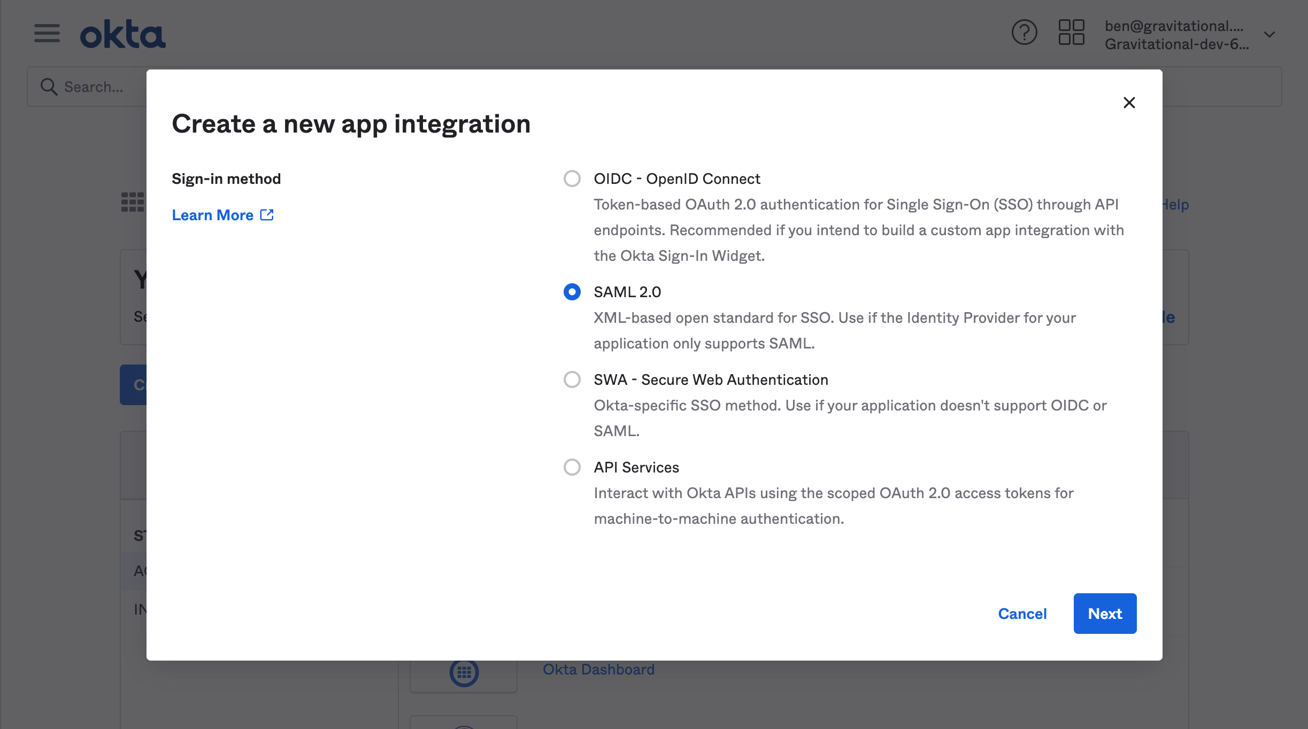The image size is (1308, 729).
Task: Click the Okta logo
Action: point(122,33)
